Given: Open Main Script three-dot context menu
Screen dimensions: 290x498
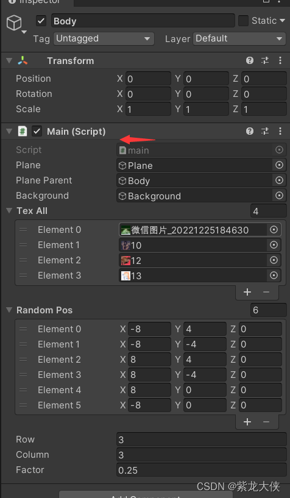Looking at the screenshot, I should pos(280,131).
